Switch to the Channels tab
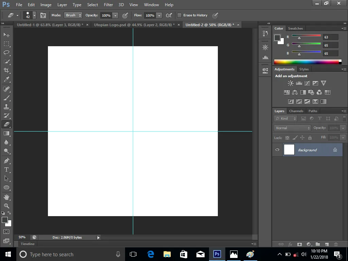The image size is (348, 261). pos(296,111)
